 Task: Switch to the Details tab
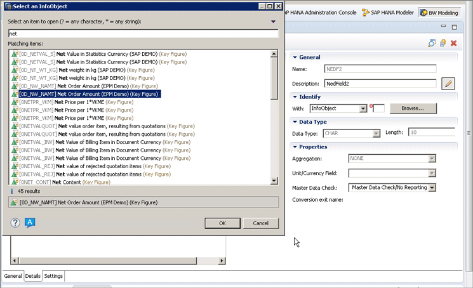(x=33, y=276)
